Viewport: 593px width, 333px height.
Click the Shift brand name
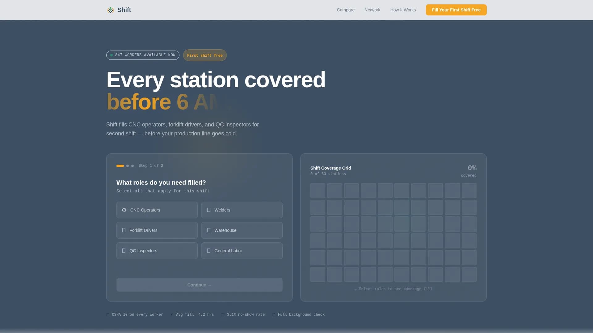(124, 10)
